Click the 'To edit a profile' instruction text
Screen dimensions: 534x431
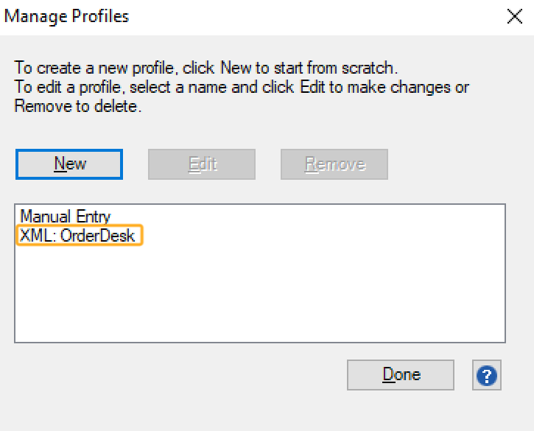tap(242, 88)
